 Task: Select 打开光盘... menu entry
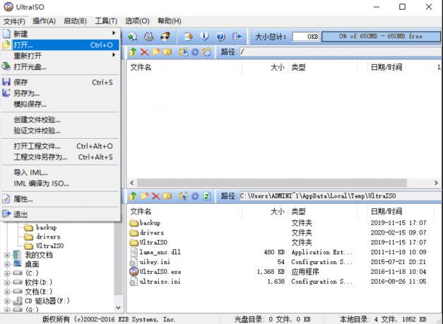61,66
